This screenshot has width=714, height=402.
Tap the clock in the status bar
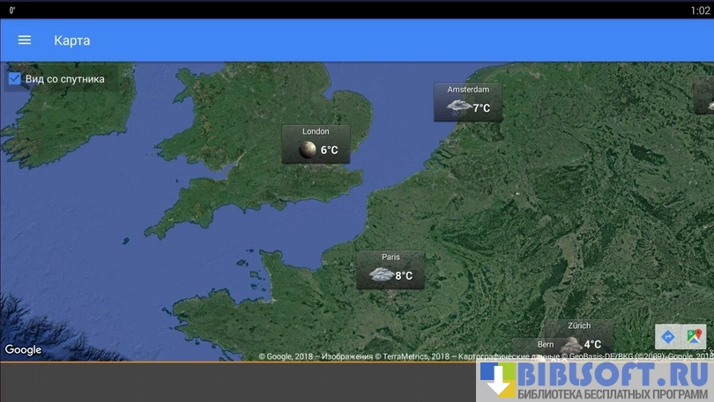pos(700,10)
